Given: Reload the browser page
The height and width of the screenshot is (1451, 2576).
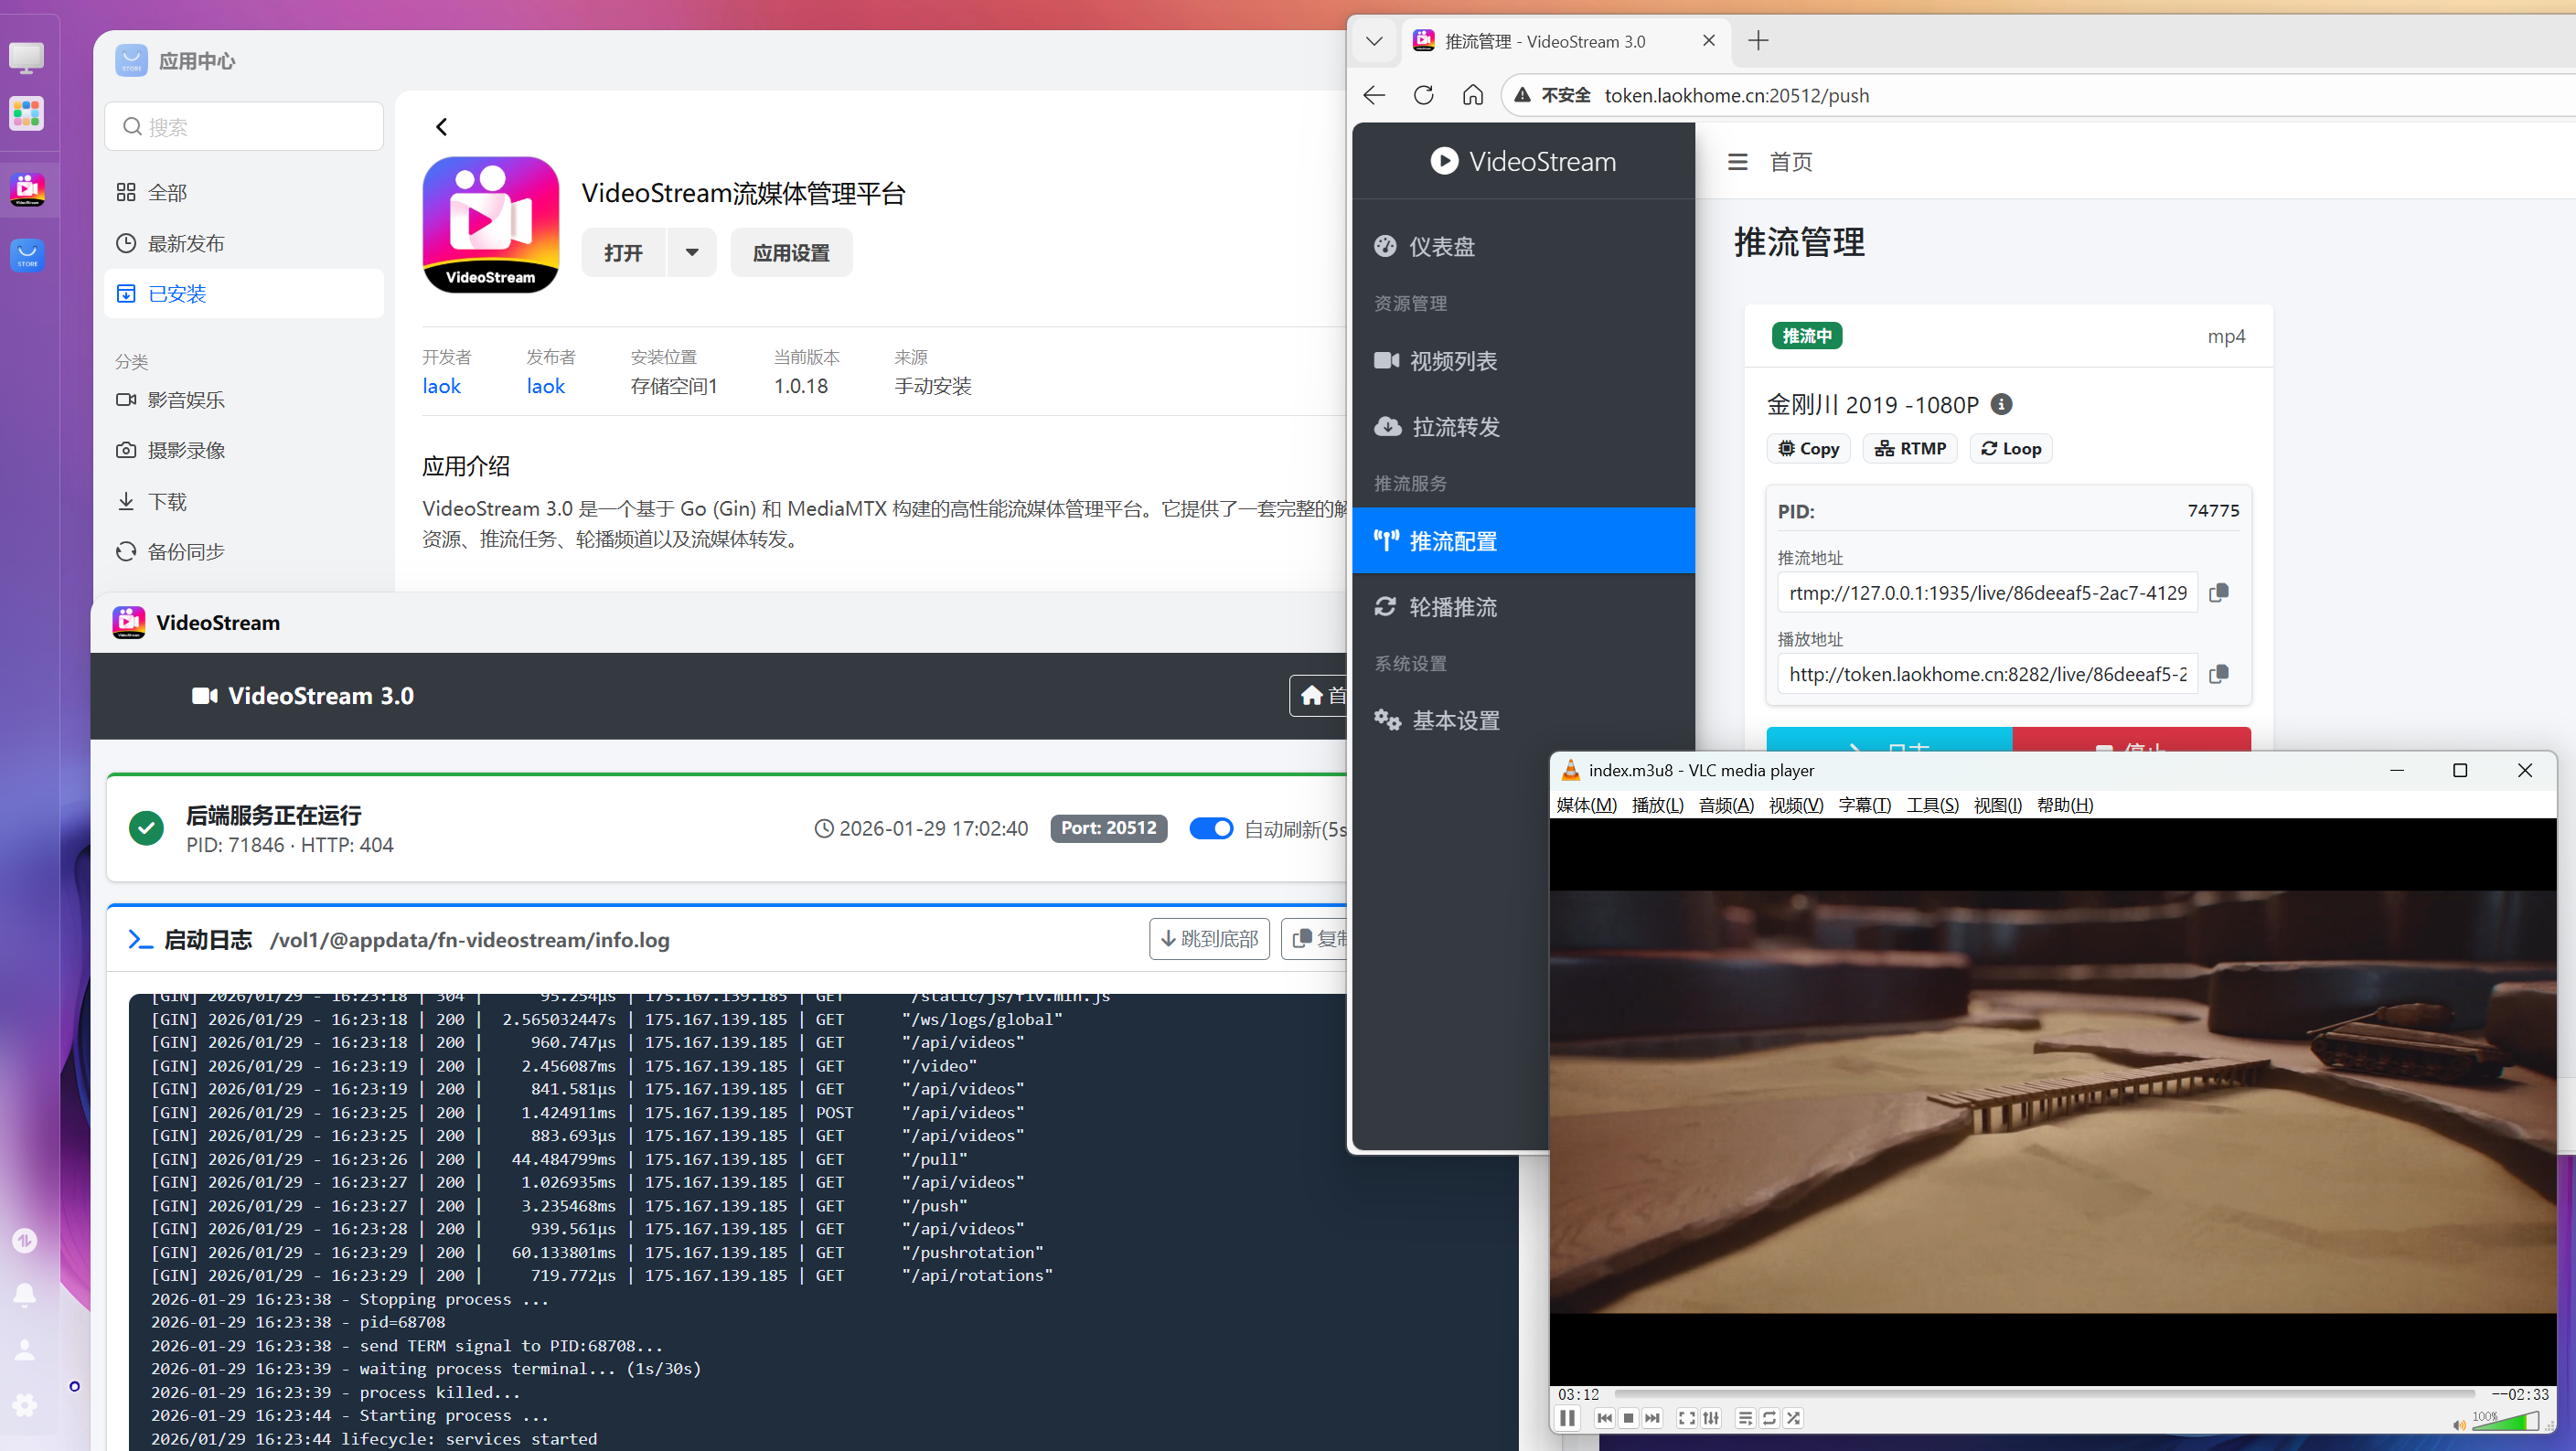Looking at the screenshot, I should [x=1423, y=95].
